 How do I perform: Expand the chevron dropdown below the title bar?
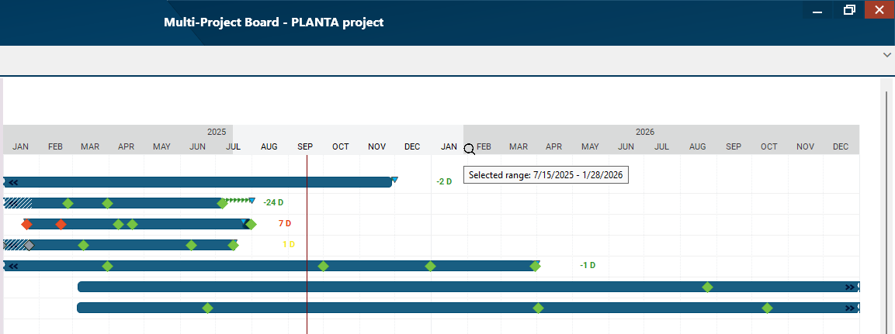tap(886, 55)
